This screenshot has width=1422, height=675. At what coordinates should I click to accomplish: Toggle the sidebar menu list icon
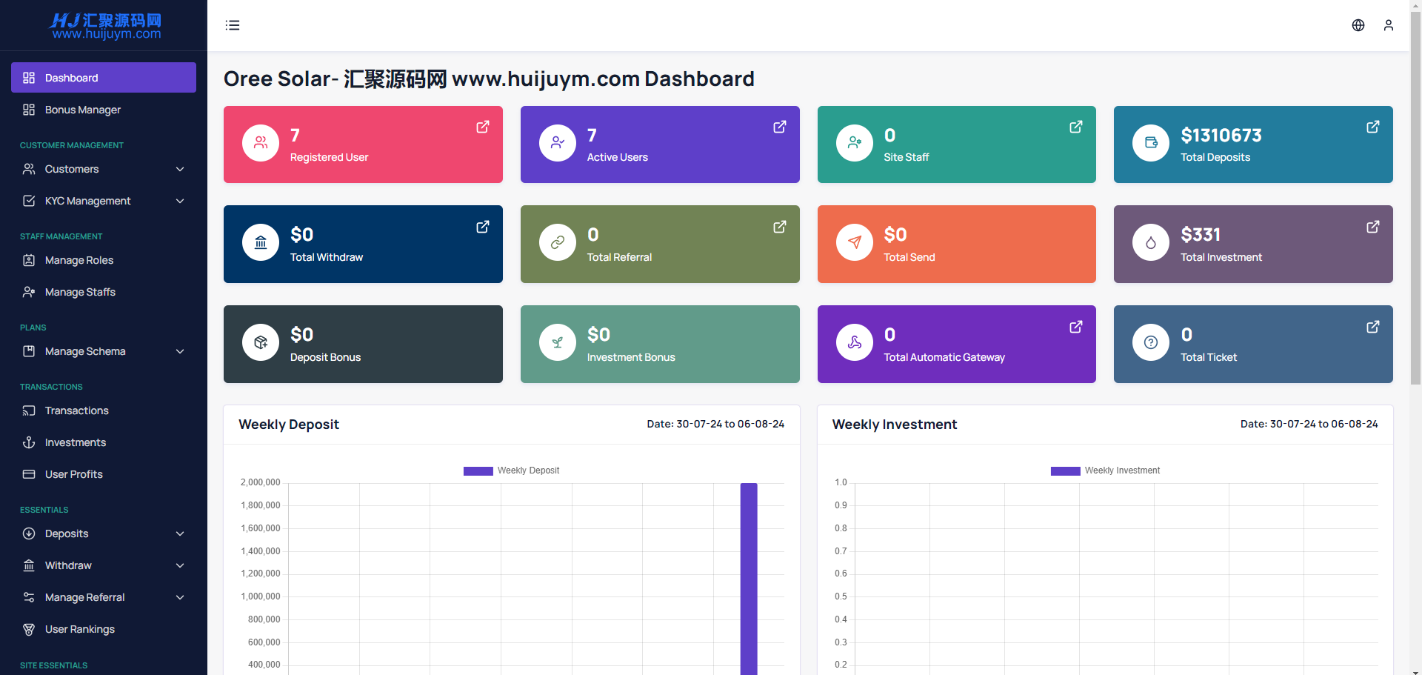(x=233, y=25)
